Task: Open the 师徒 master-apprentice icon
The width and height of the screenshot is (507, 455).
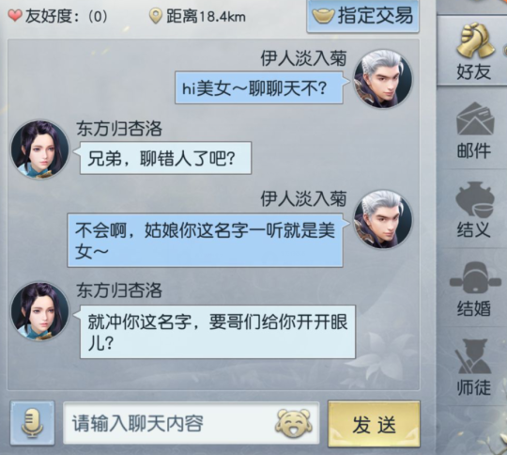Action: click(x=474, y=369)
